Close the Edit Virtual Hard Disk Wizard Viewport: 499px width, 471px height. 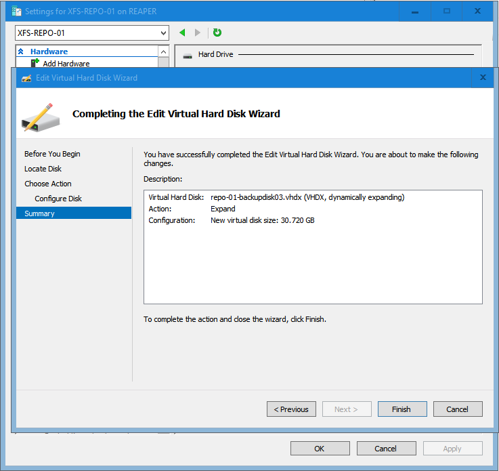[483, 77]
